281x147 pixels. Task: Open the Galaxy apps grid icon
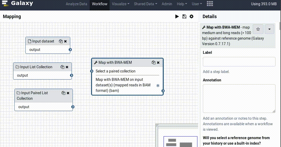tap(210, 4)
